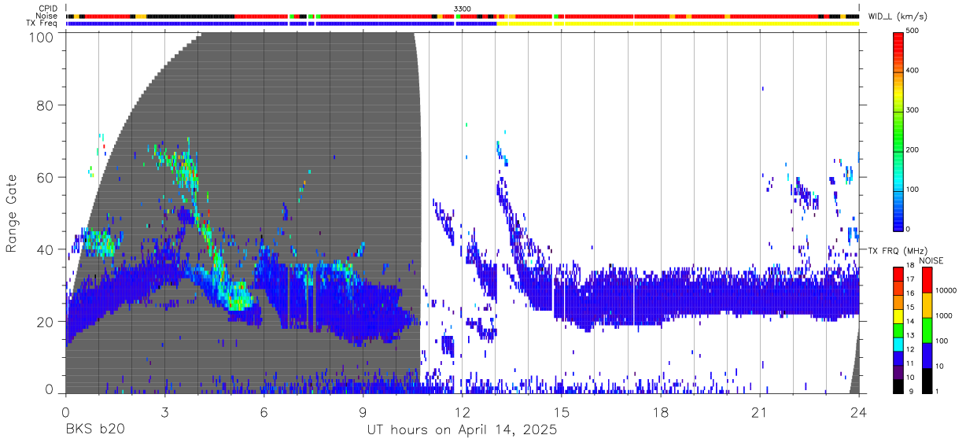Click the 10000 label on noise legend
Viewport: 966px width, 446px height.
[946, 291]
